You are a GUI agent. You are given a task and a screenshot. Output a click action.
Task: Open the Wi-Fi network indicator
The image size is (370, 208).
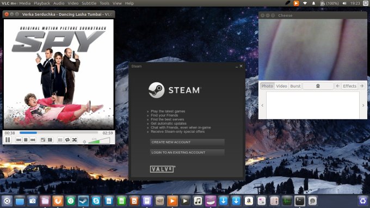(305, 3)
